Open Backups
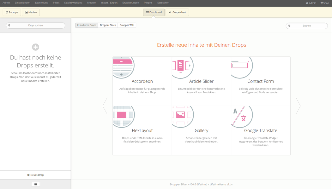 point(12,12)
